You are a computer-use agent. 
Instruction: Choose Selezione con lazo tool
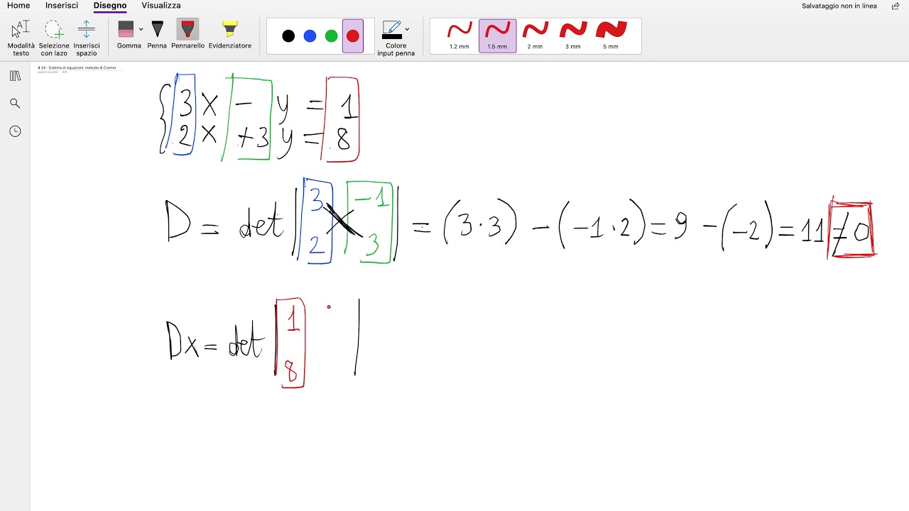point(54,38)
